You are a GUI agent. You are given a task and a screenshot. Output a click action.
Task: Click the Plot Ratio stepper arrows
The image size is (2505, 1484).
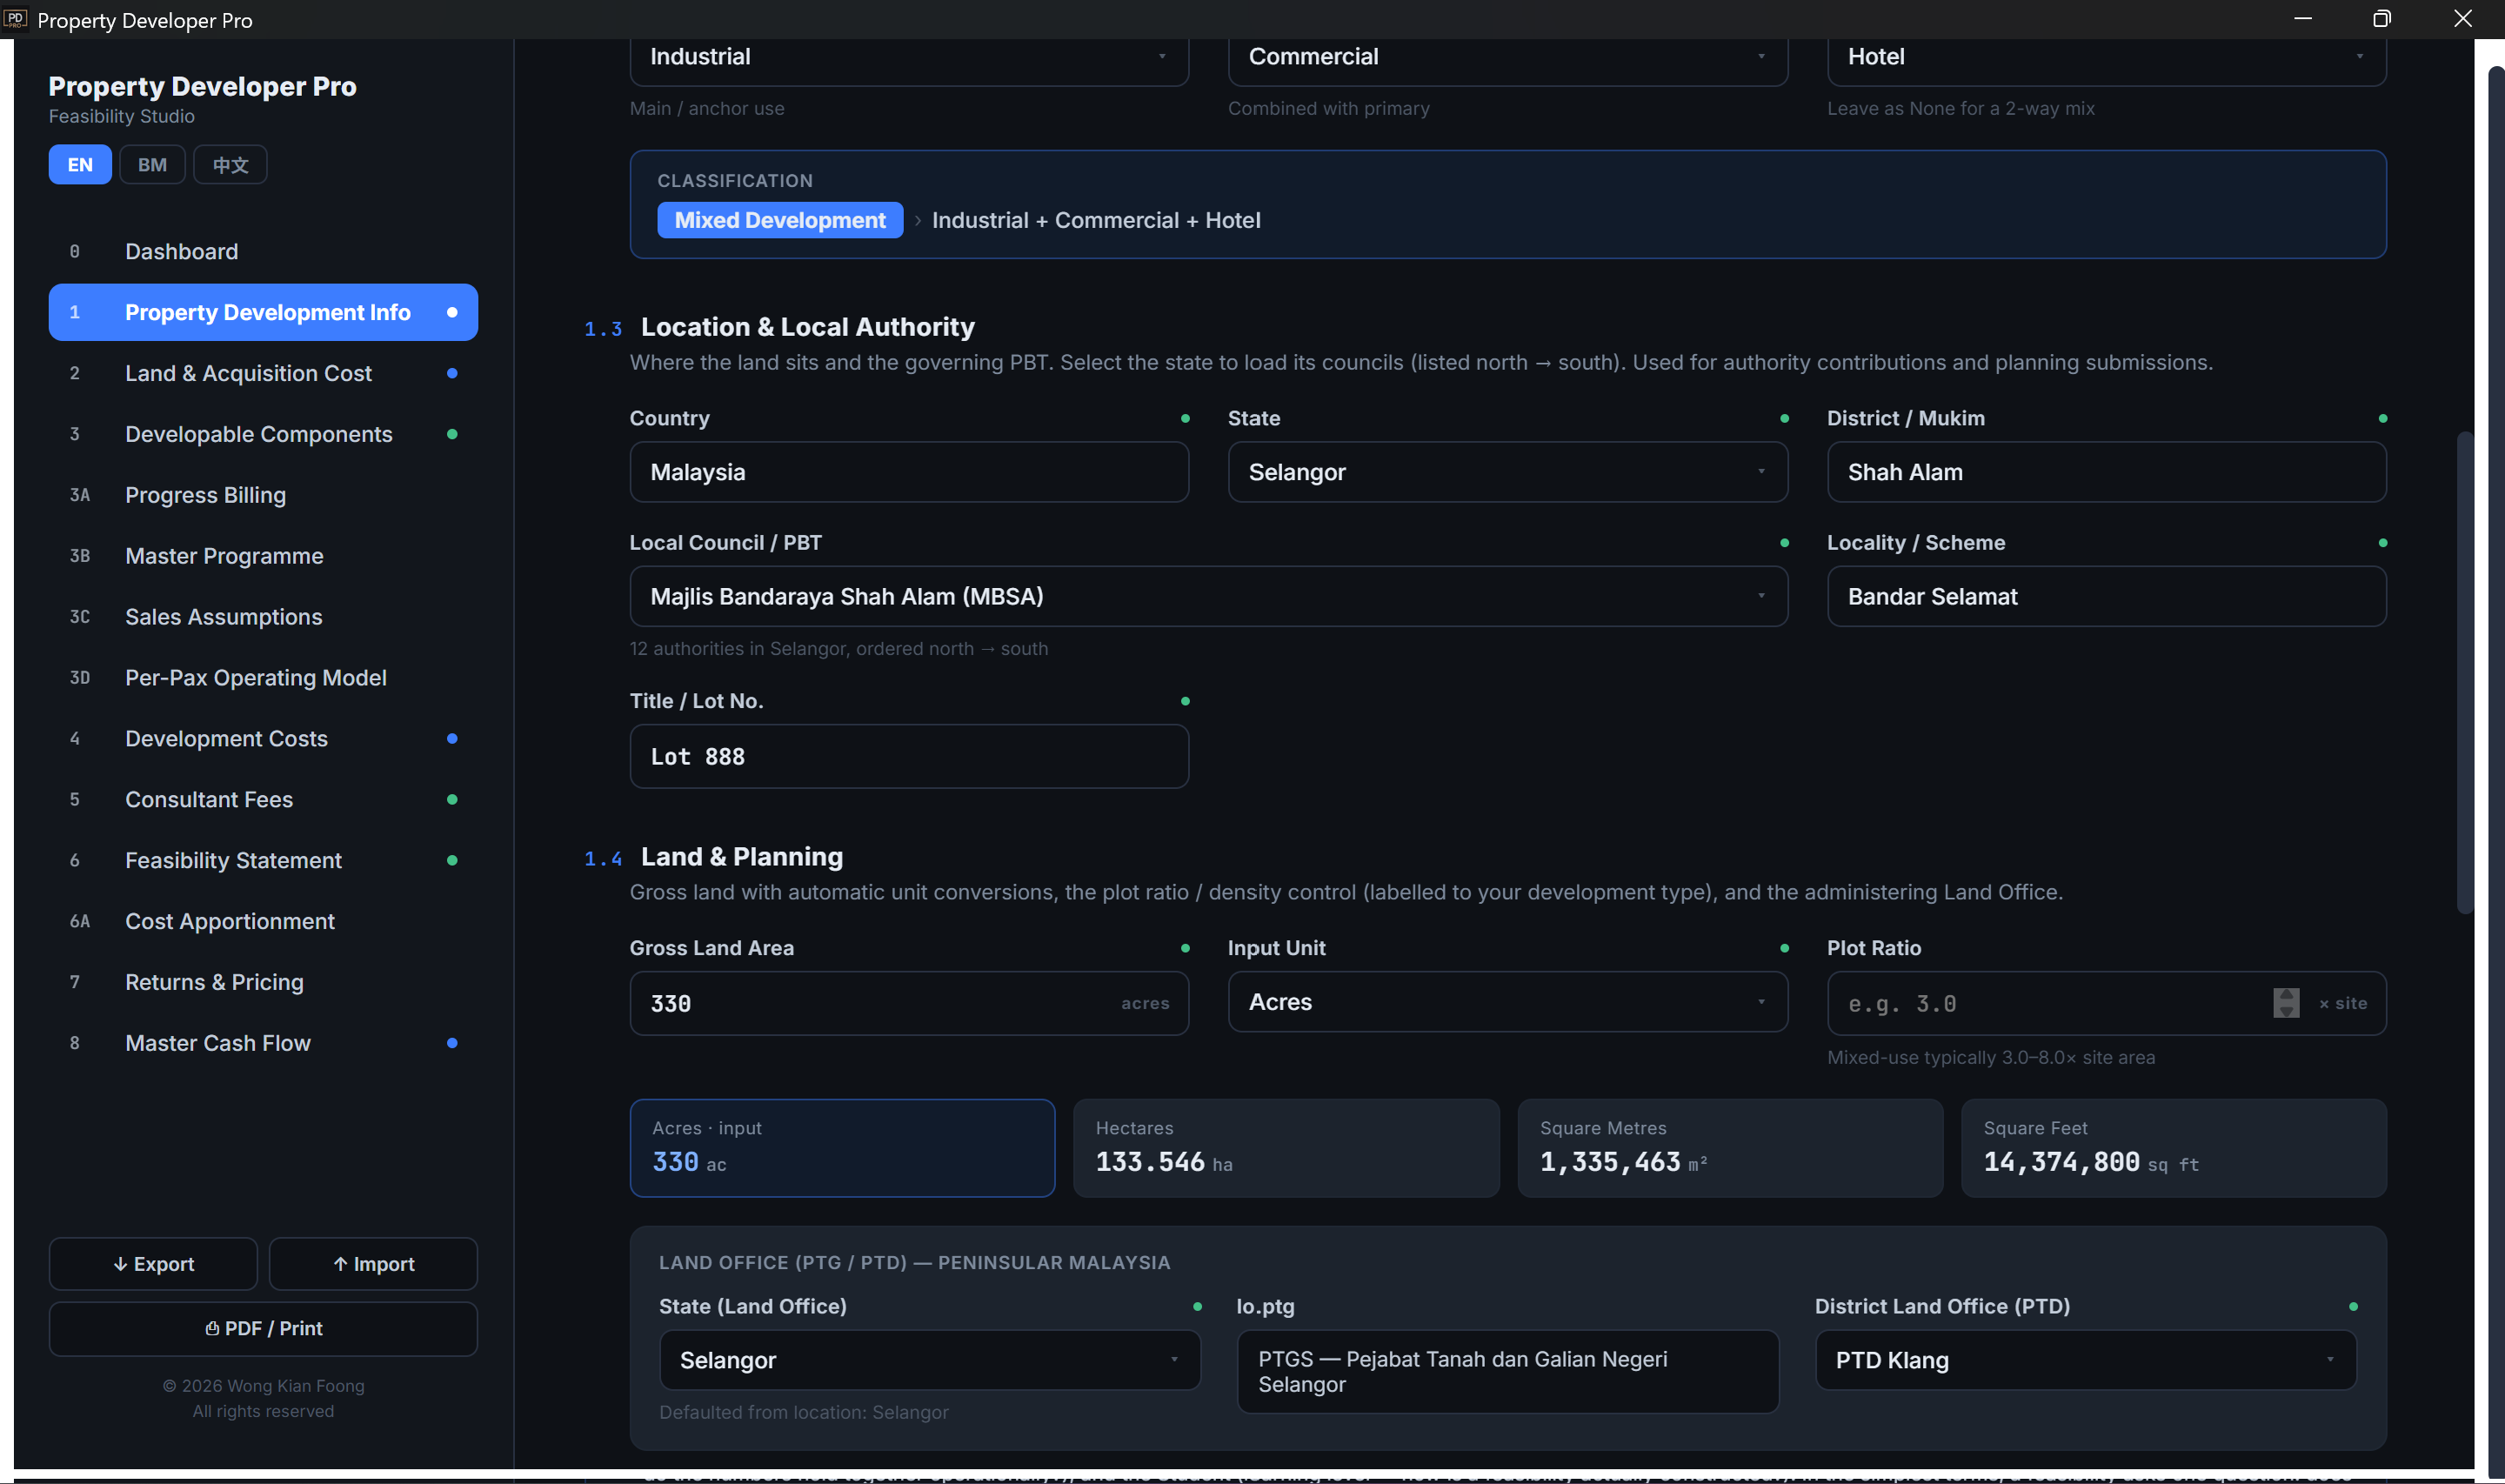tap(2285, 1003)
